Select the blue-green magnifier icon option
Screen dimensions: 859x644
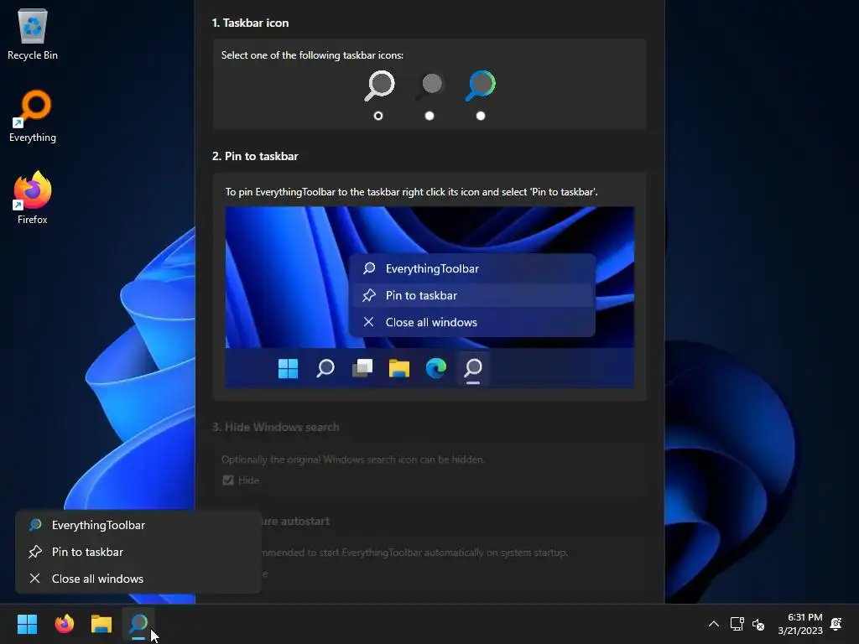point(481,86)
